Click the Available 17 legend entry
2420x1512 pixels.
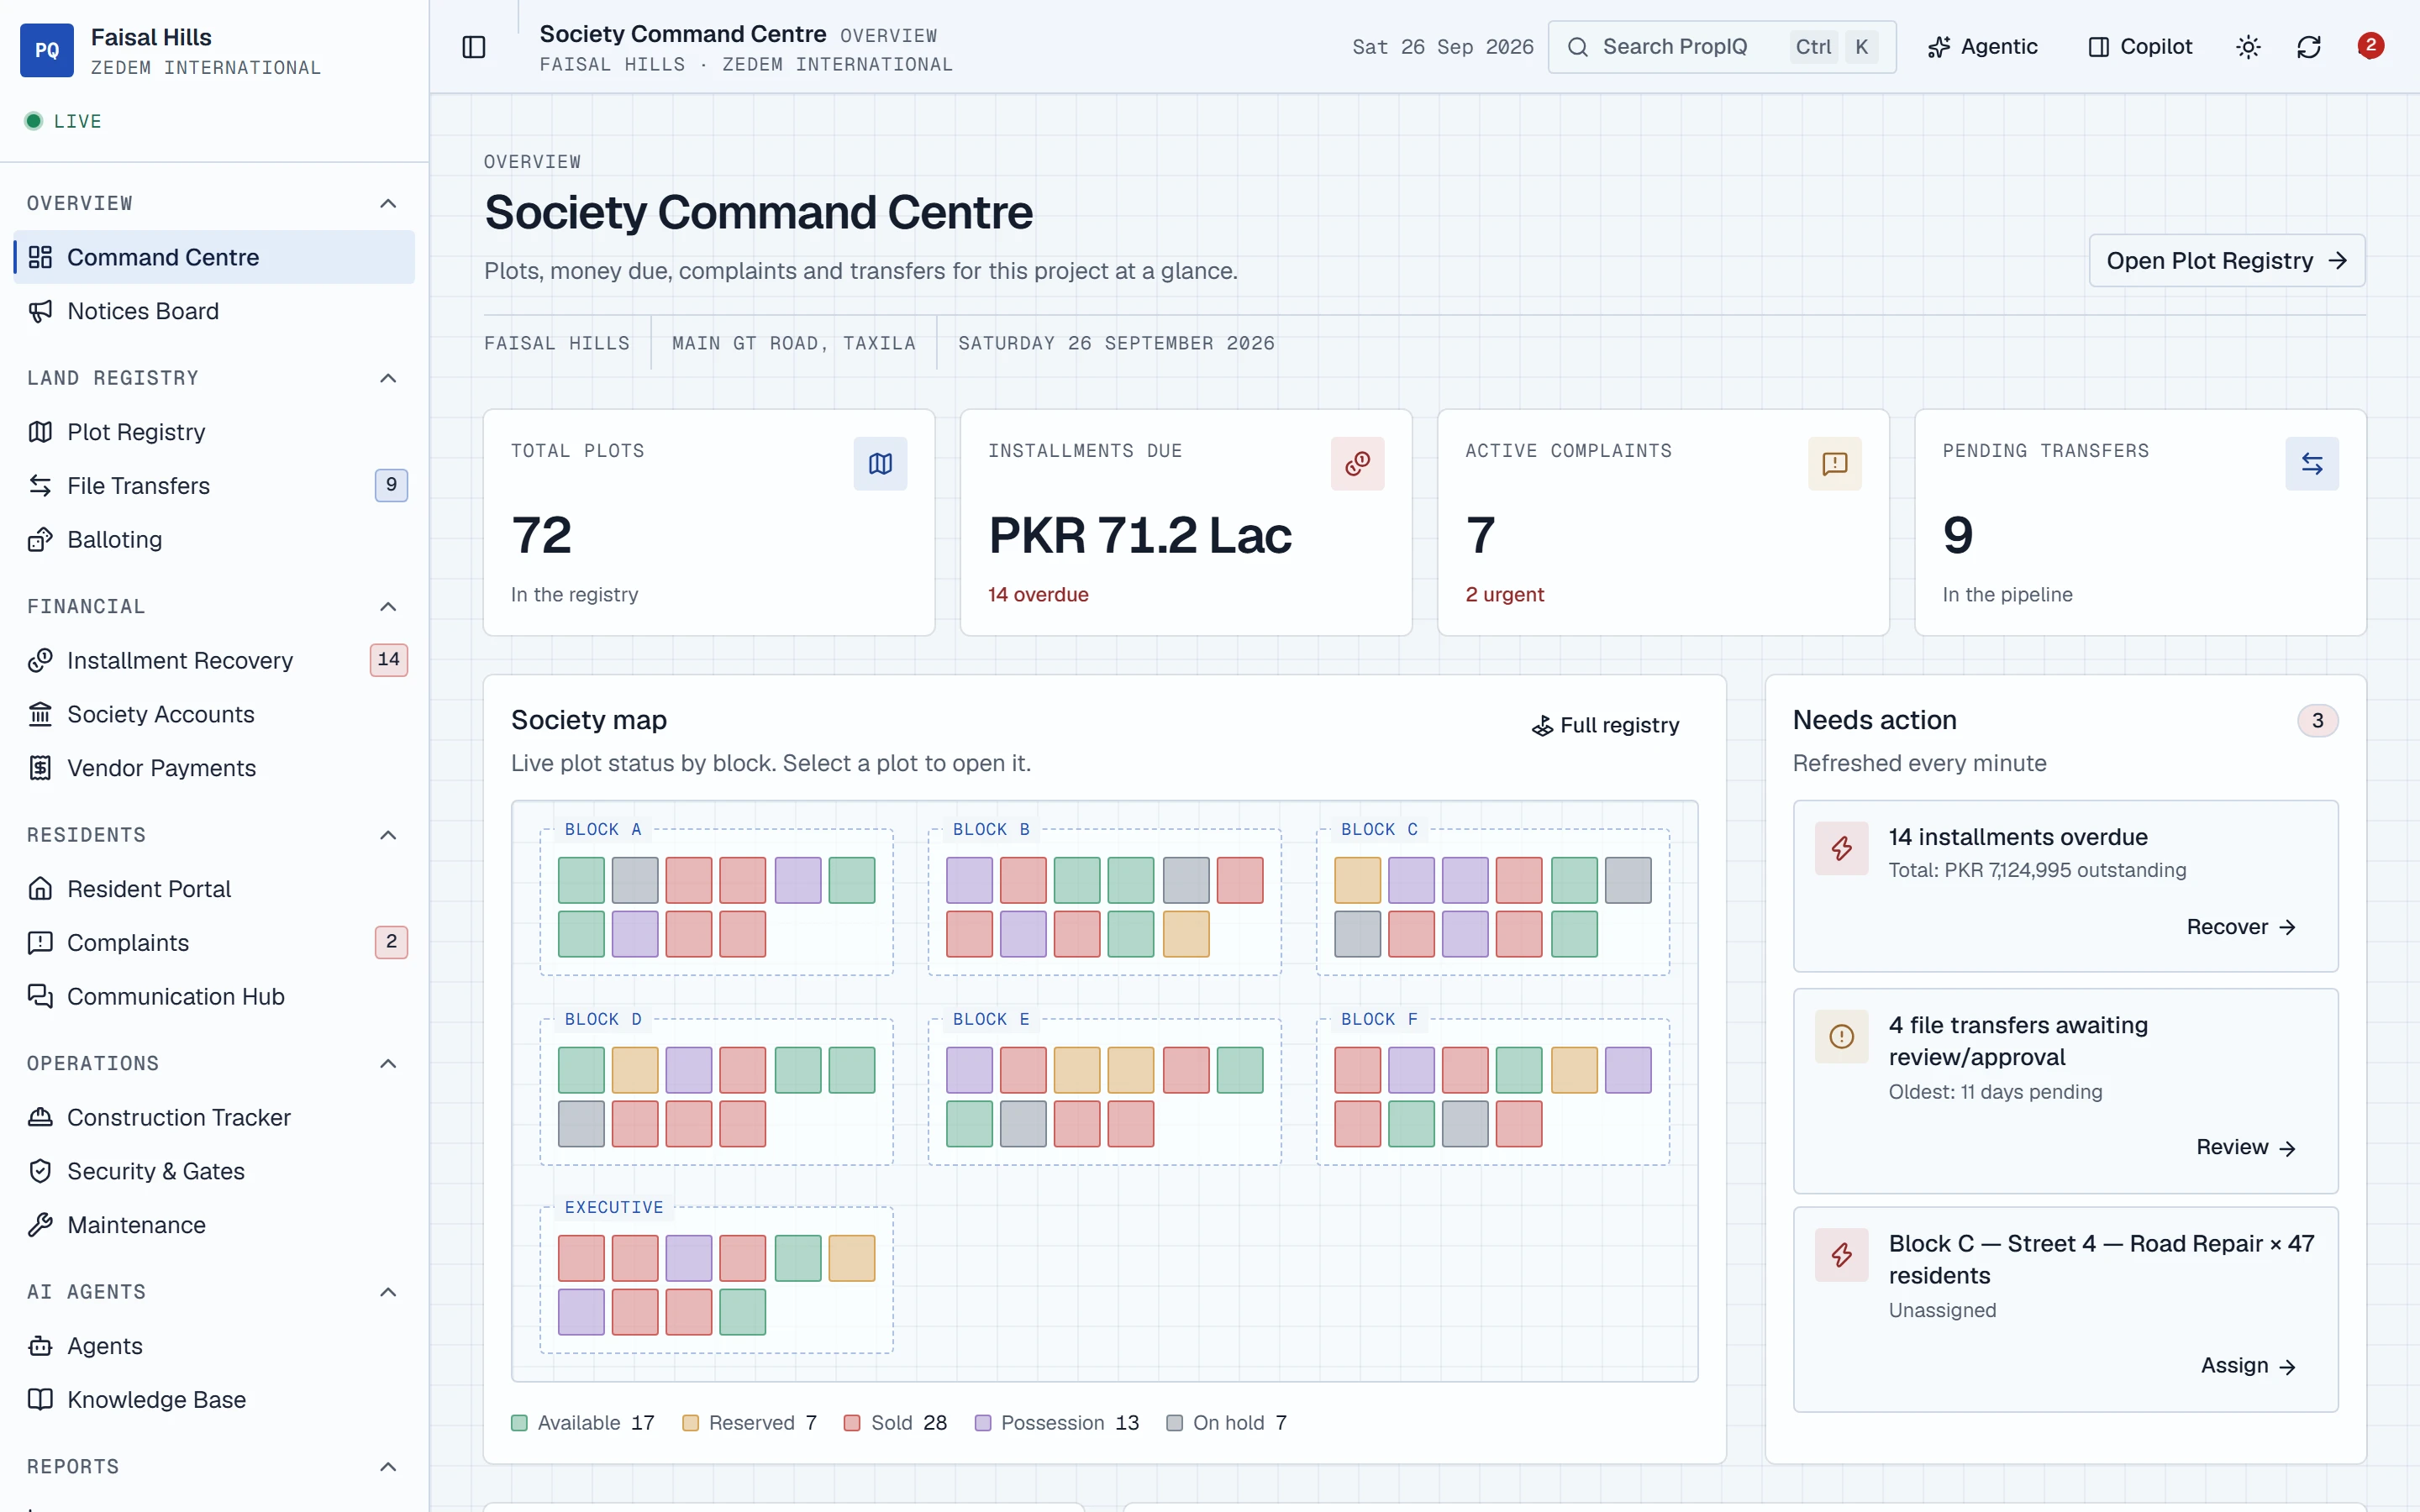coord(583,1423)
